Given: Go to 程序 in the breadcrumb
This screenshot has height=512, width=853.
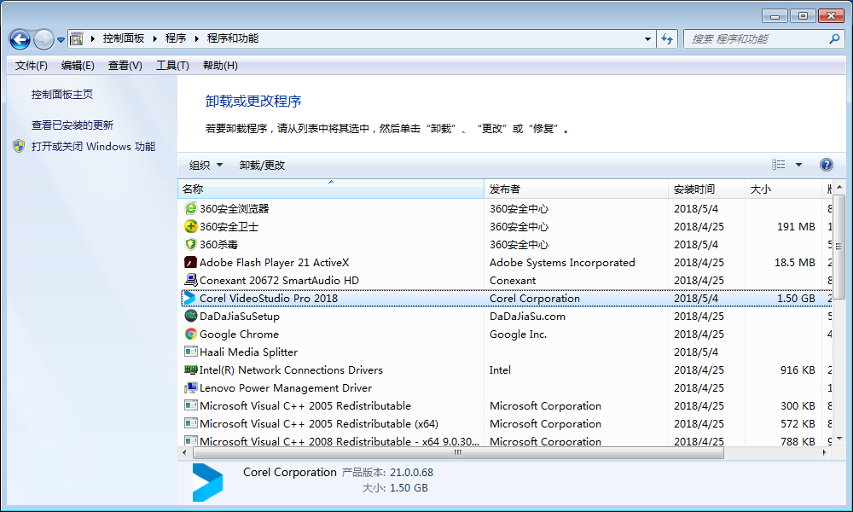Looking at the screenshot, I should [x=176, y=38].
